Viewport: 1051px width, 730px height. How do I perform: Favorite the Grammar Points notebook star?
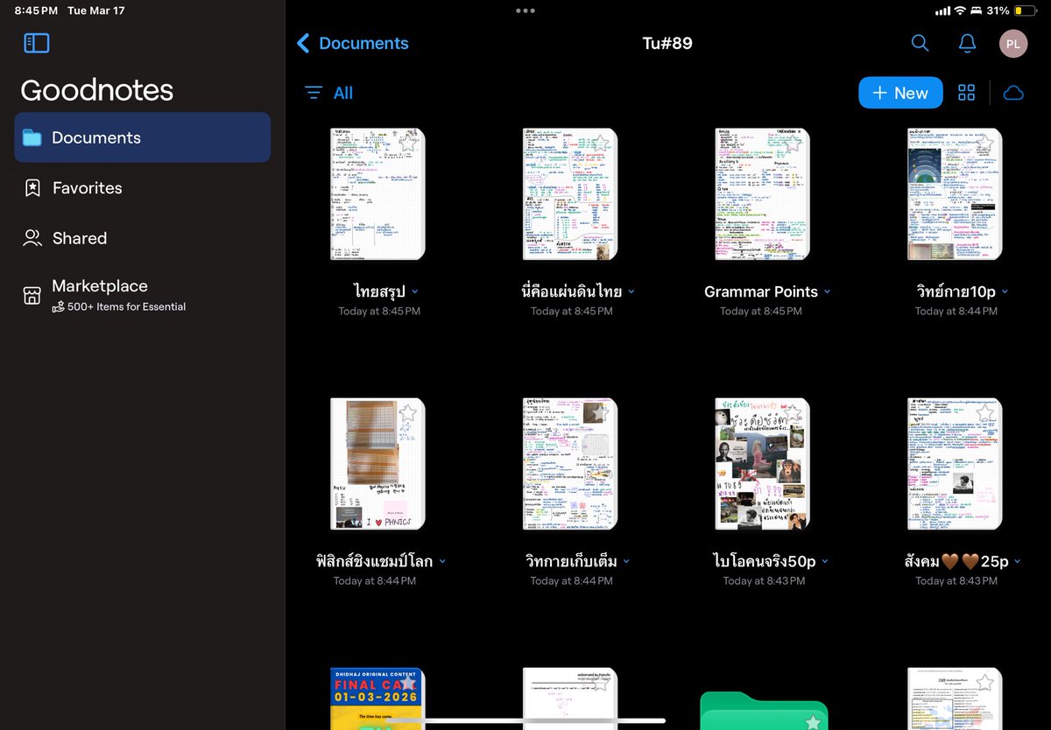pyautogui.click(x=794, y=144)
